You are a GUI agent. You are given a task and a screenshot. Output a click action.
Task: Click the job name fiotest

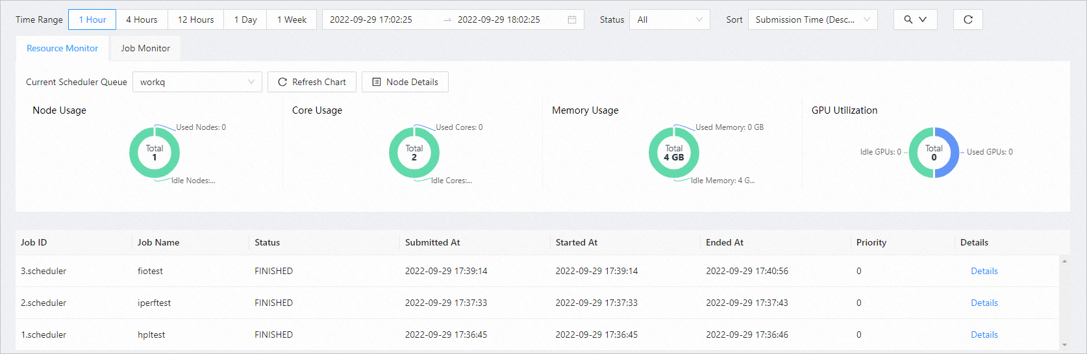(x=150, y=271)
